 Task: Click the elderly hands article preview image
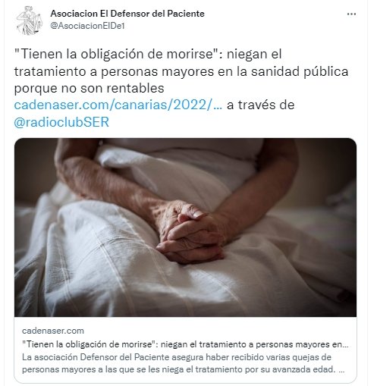pos(185,228)
